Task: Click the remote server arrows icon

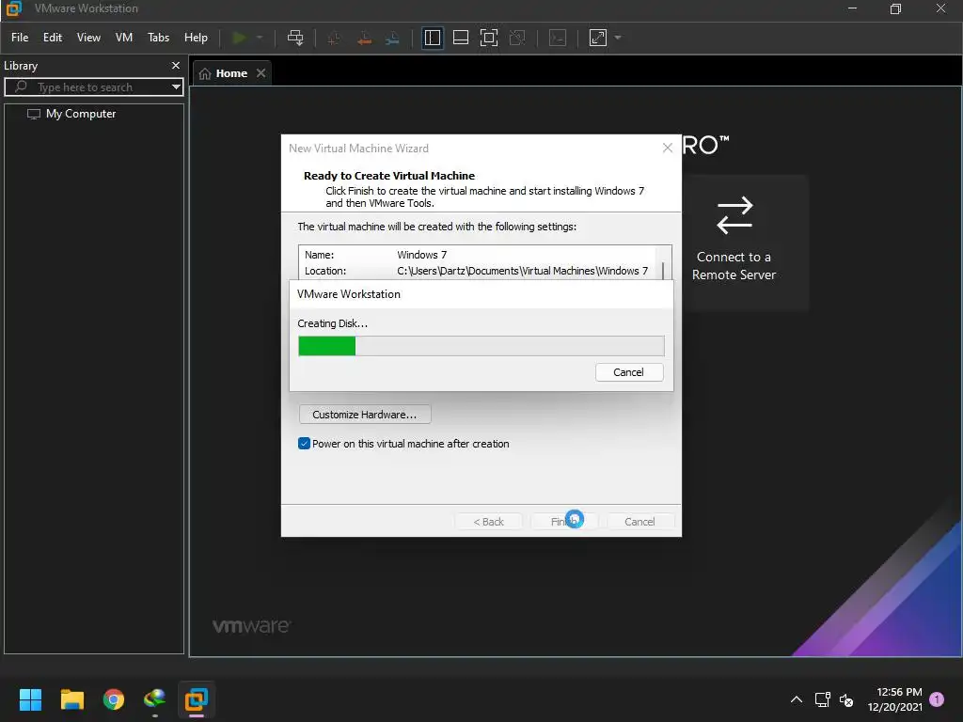Action: click(x=734, y=215)
